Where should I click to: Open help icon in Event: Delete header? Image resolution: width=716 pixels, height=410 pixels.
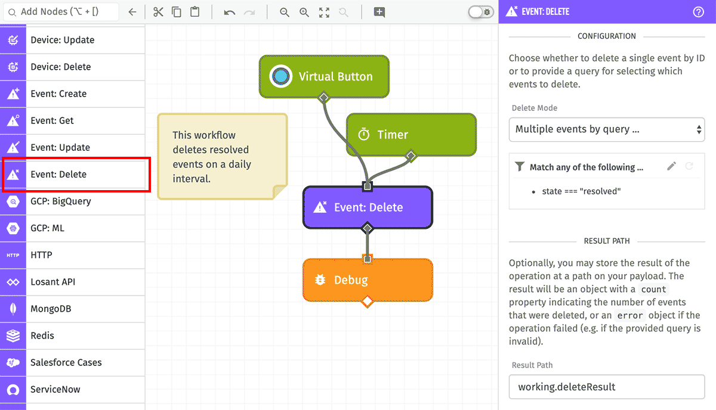(x=699, y=12)
